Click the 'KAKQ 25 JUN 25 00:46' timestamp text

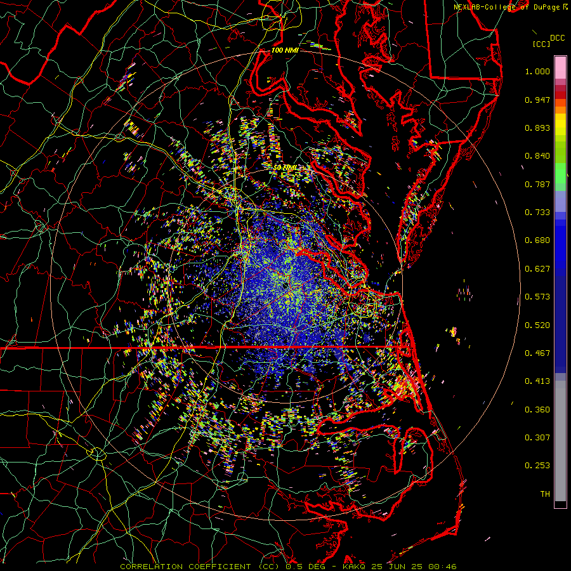pos(400,567)
